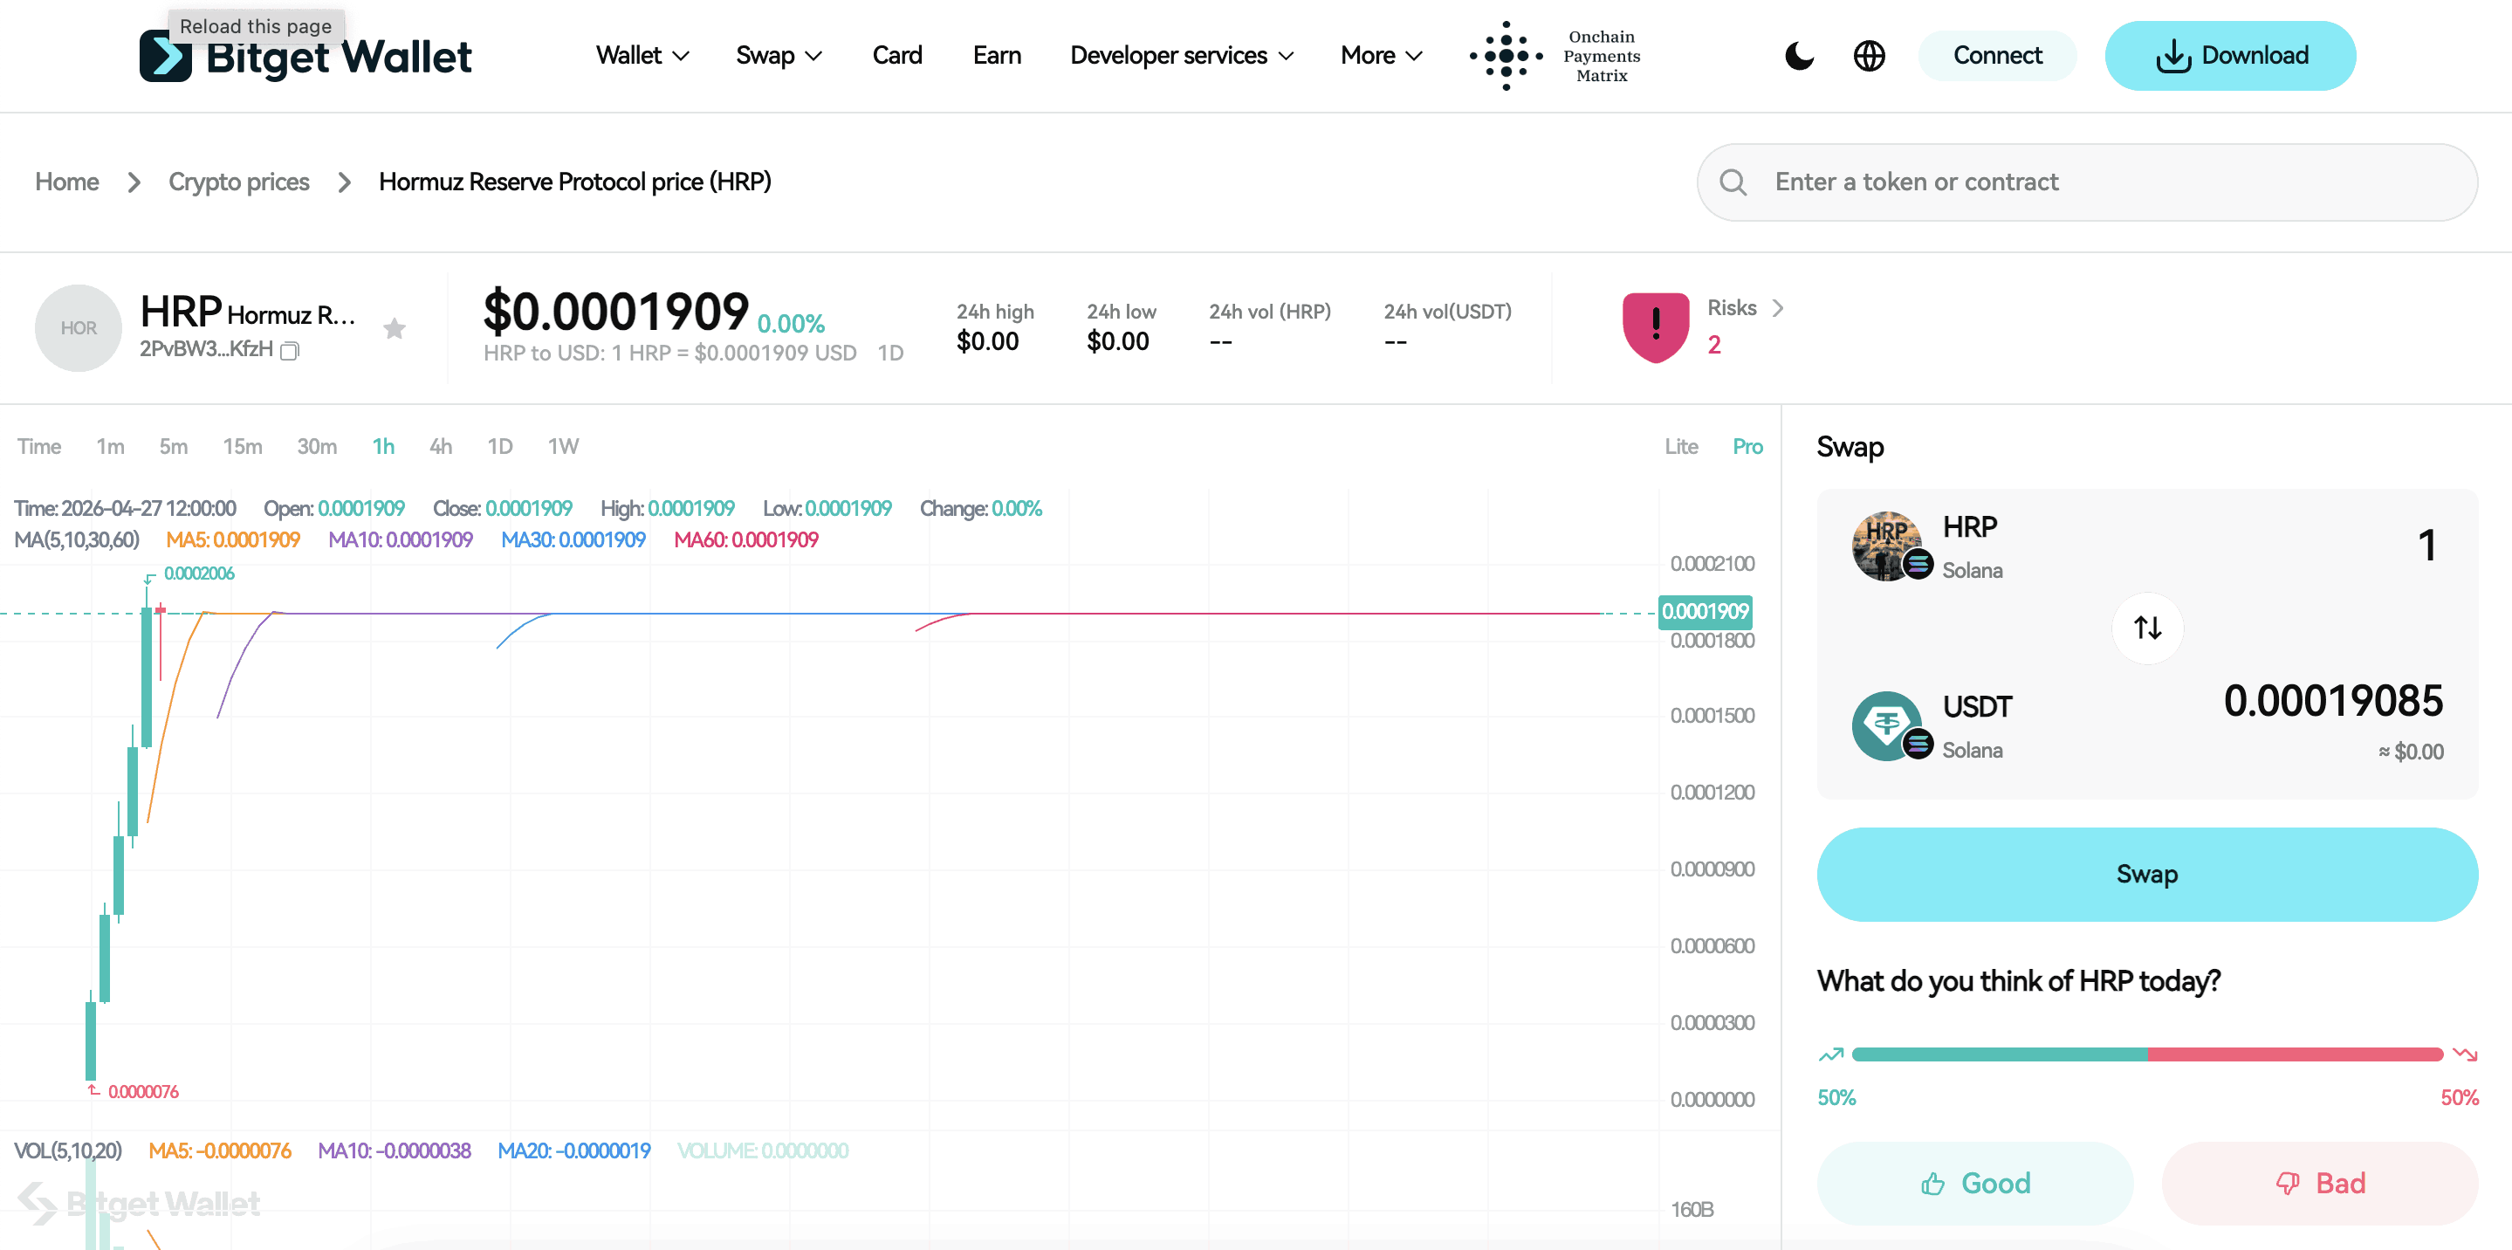Open the language globe icon

[1869, 56]
